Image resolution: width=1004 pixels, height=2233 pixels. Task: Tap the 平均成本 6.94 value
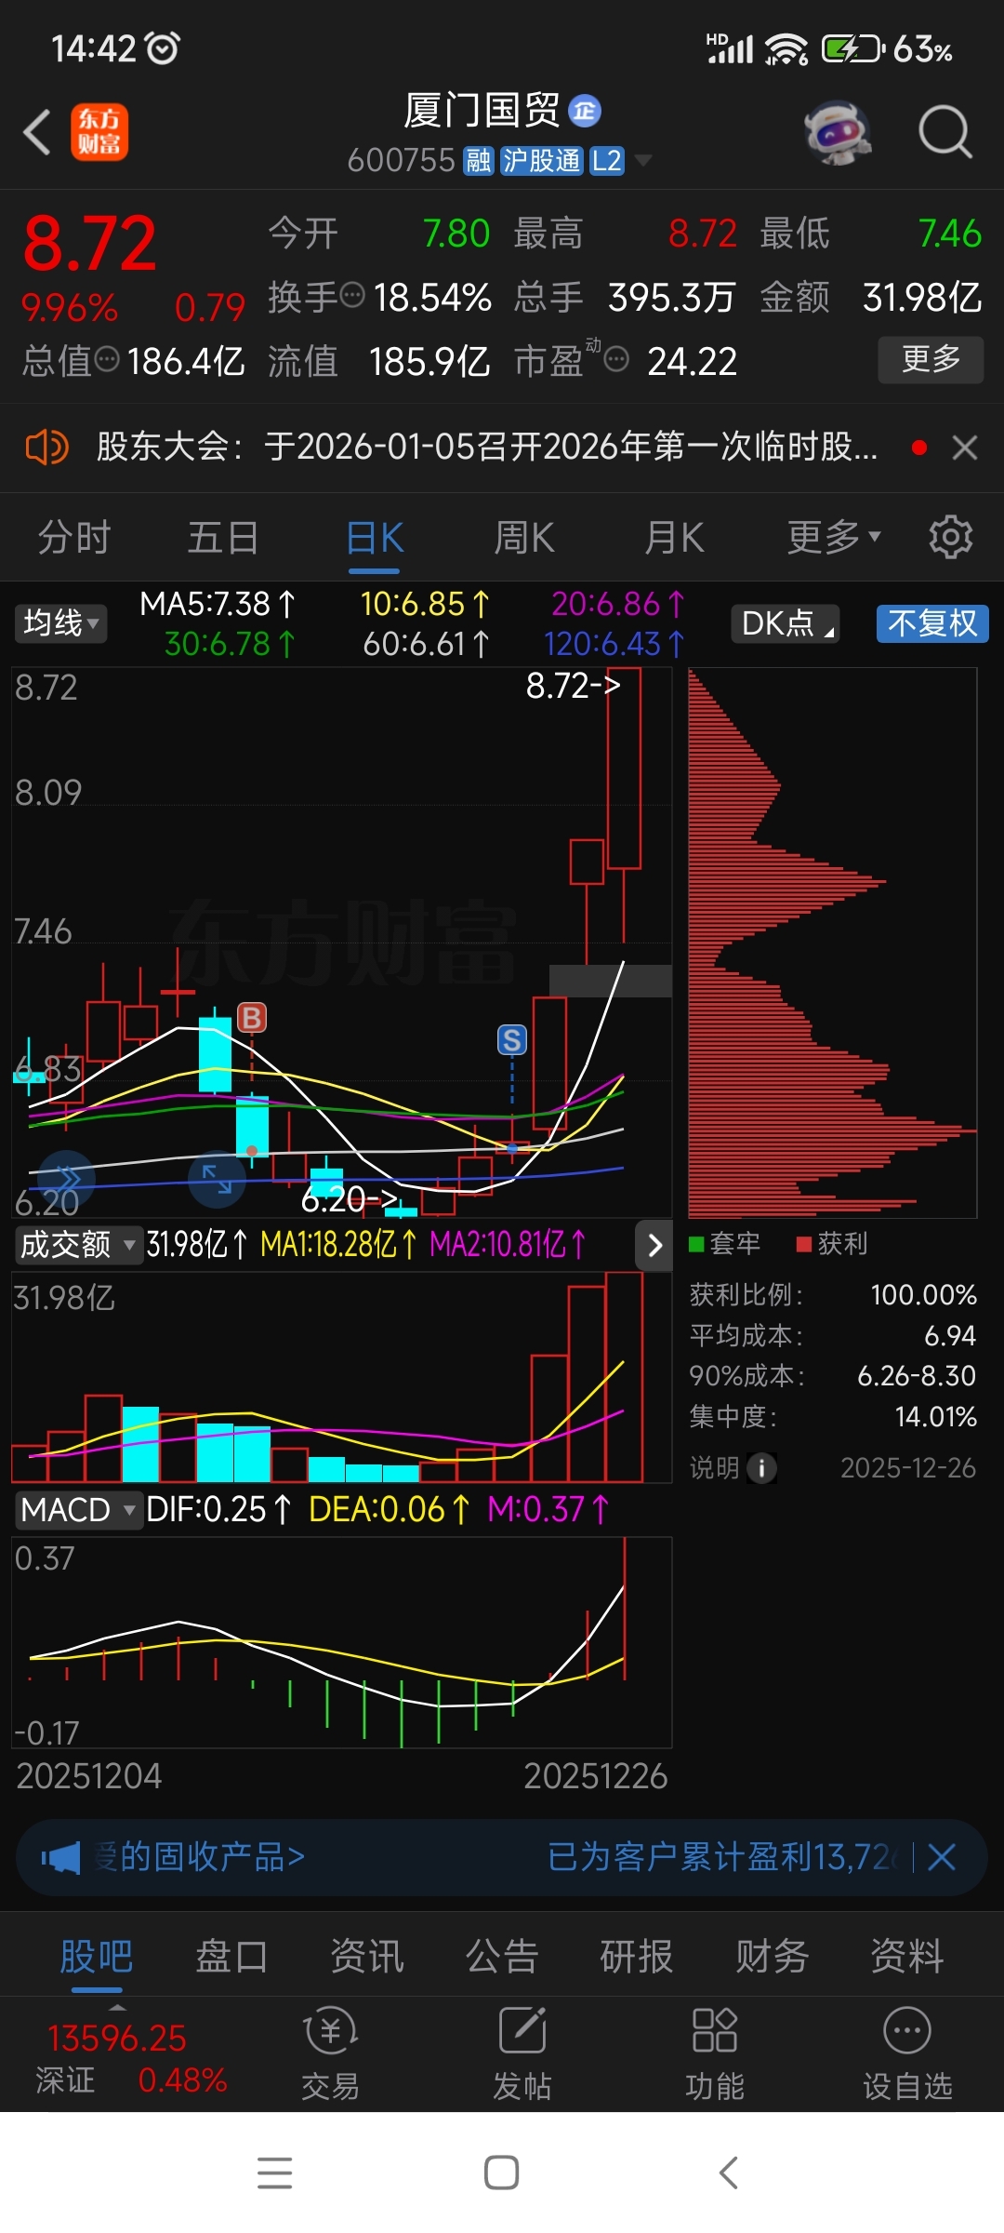point(950,1336)
